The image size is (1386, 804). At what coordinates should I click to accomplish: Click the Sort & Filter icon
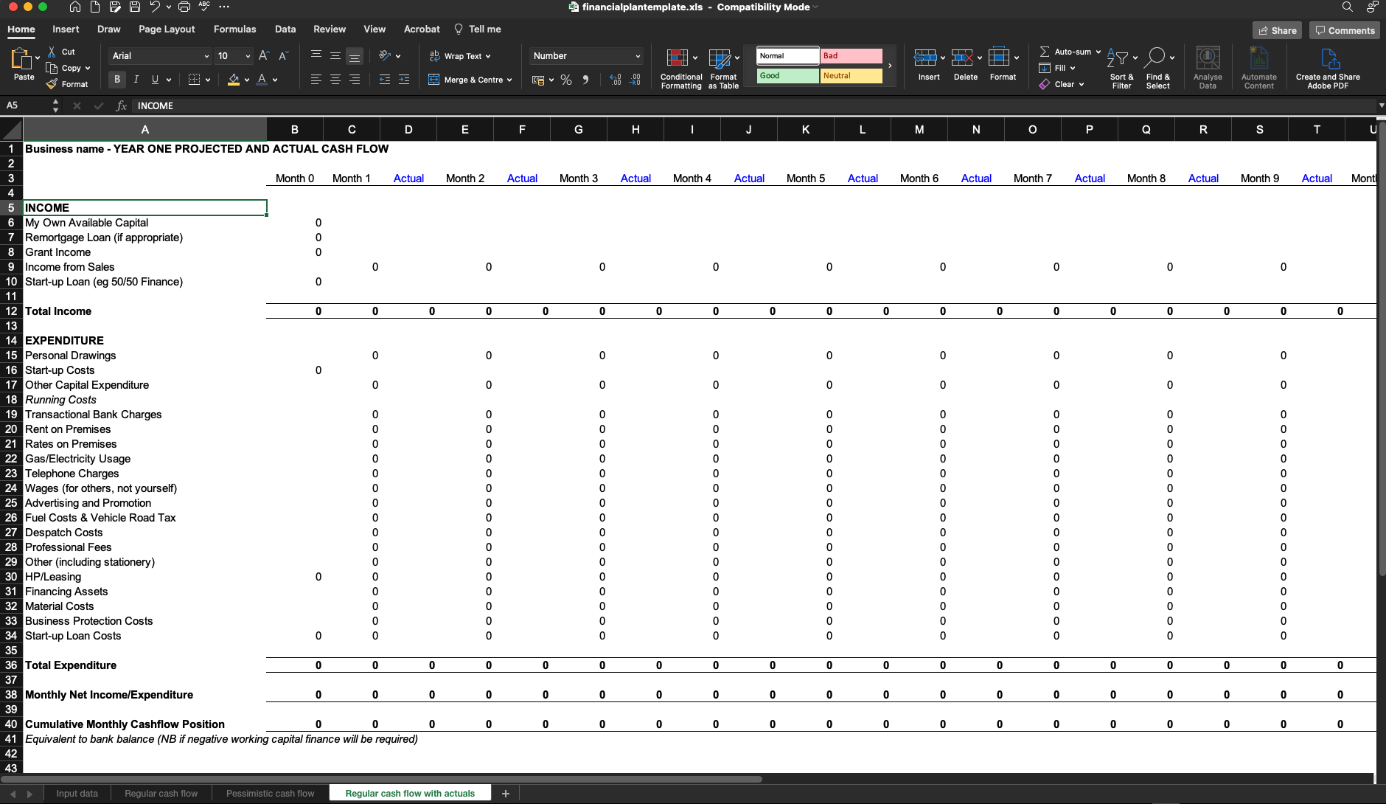pyautogui.click(x=1118, y=59)
